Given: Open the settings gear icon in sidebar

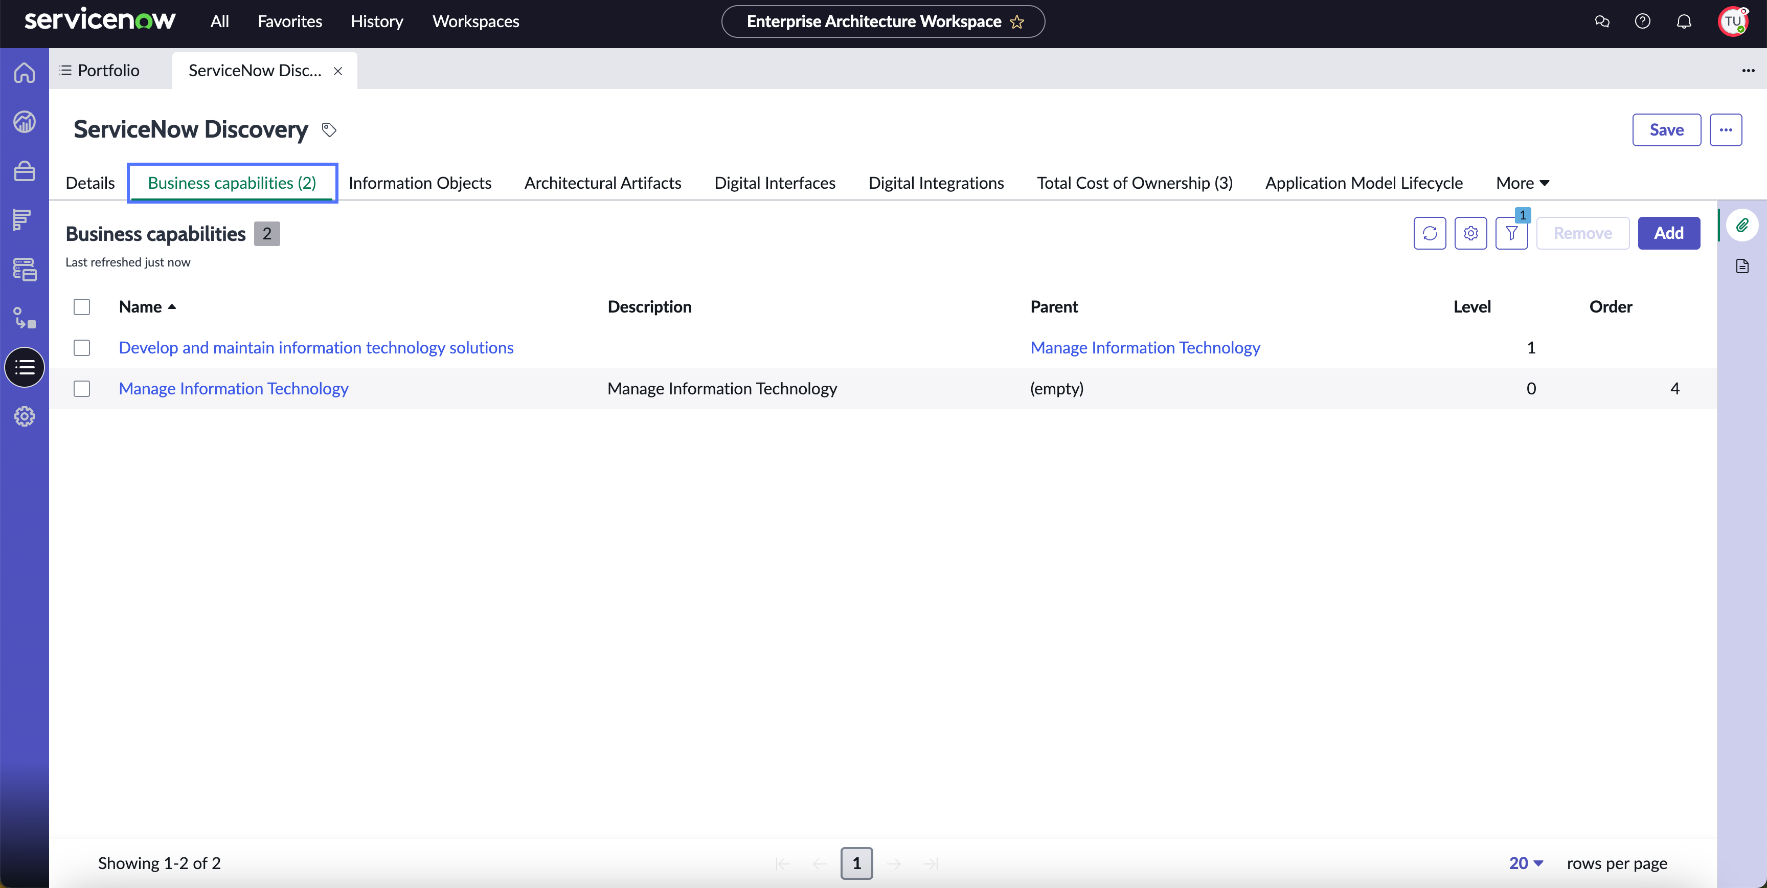Looking at the screenshot, I should pos(25,416).
